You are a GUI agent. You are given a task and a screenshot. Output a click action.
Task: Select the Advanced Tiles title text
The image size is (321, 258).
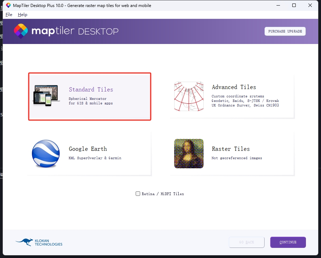click(234, 87)
